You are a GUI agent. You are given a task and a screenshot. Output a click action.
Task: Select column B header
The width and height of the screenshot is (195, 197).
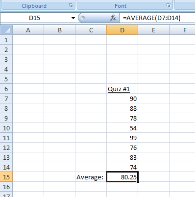60,30
